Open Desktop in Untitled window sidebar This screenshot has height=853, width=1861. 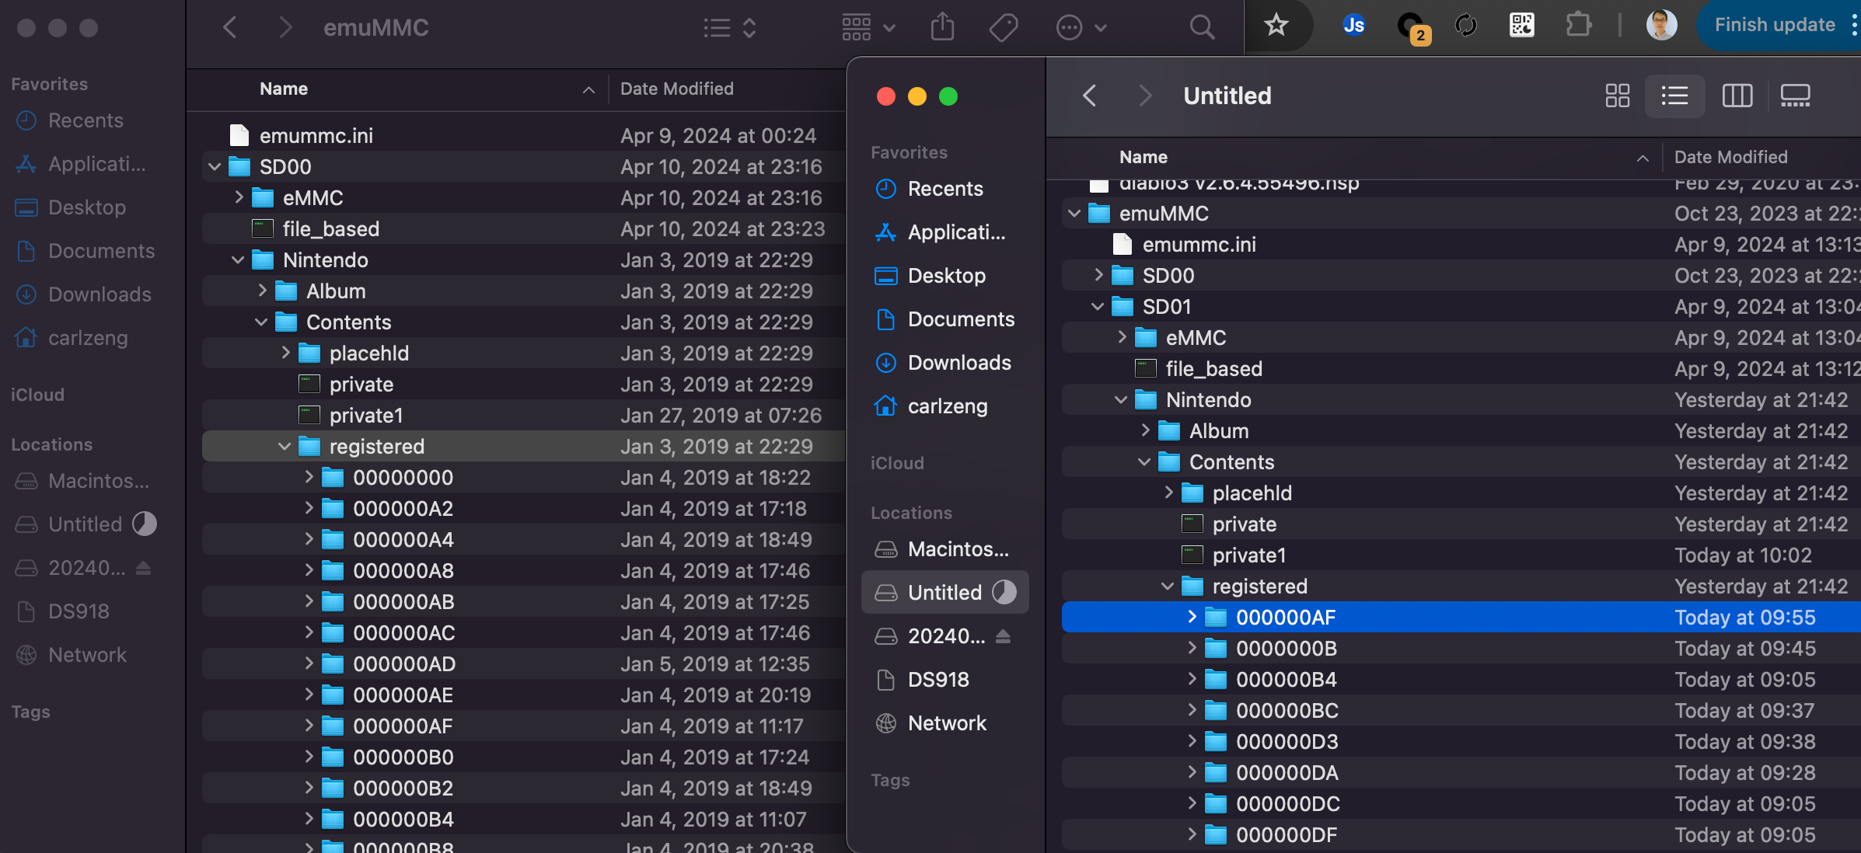click(944, 276)
